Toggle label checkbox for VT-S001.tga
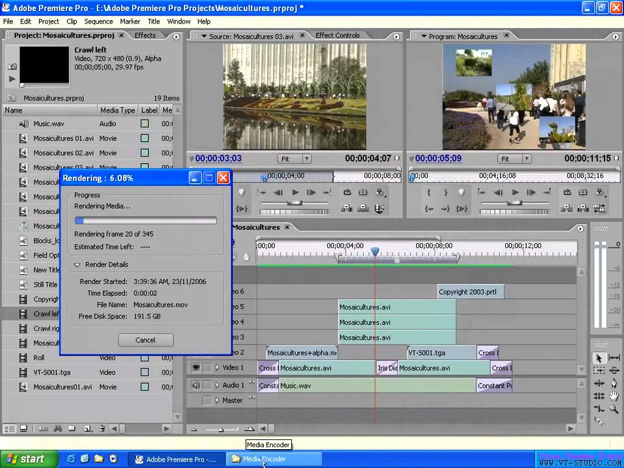624x468 pixels. 145,372
